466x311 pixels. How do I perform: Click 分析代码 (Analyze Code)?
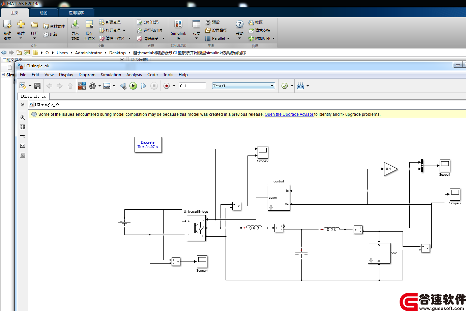coord(148,22)
